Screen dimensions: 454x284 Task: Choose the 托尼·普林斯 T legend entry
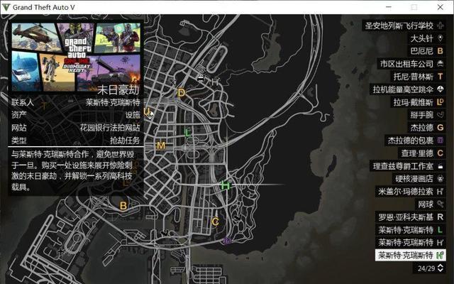click(418, 77)
